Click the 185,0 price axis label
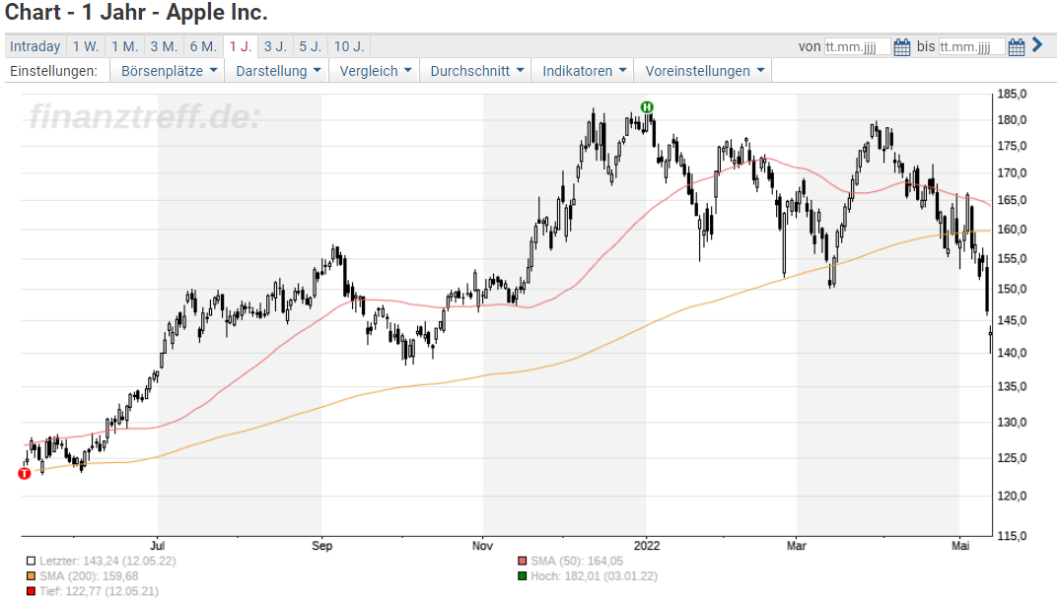The image size is (1060, 602). [1012, 94]
